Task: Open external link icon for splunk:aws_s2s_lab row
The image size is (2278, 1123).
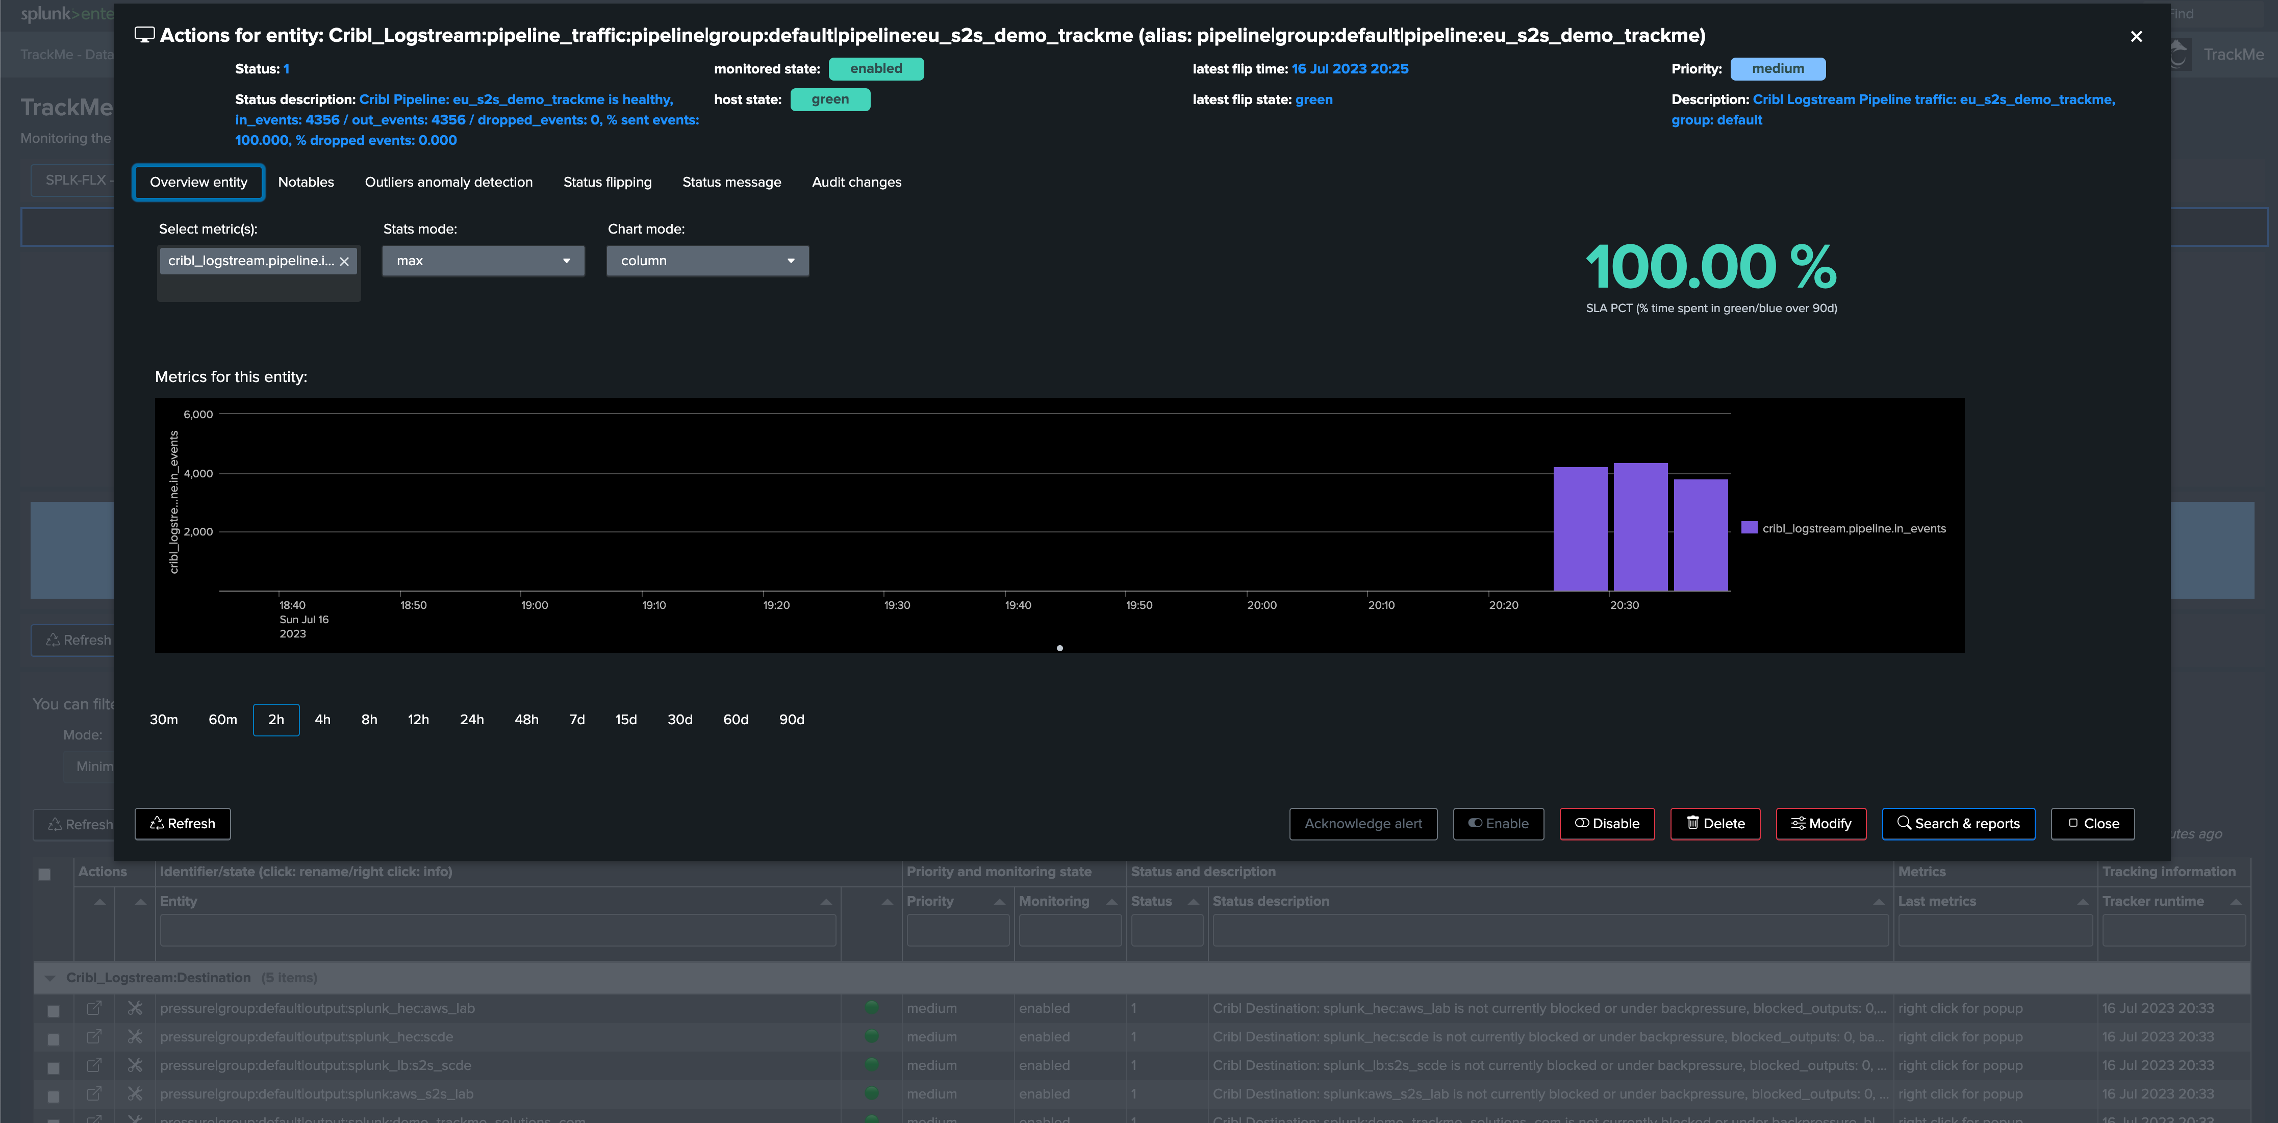Action: [94, 1094]
